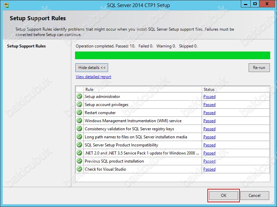Re-run the setup support rules check
This screenshot has width=277, height=207.
[259, 67]
